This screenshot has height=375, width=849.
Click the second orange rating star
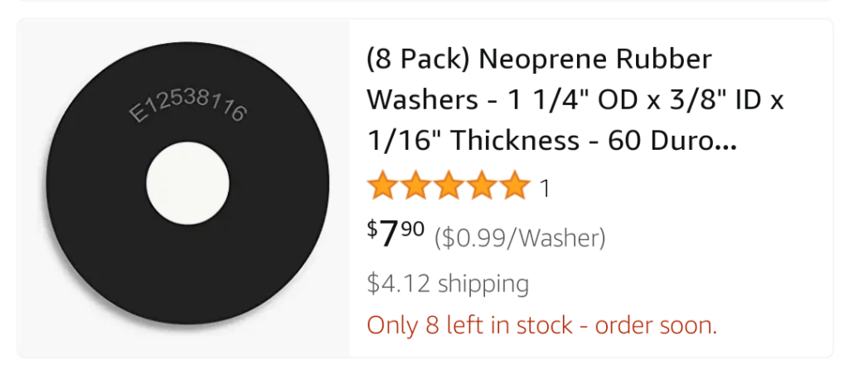pyautogui.click(x=415, y=186)
